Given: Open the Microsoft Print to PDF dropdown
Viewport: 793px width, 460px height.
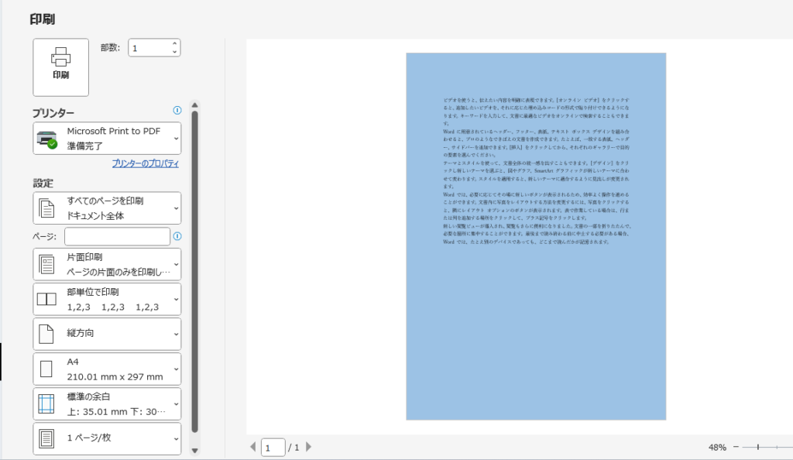Looking at the screenshot, I should pyautogui.click(x=107, y=138).
